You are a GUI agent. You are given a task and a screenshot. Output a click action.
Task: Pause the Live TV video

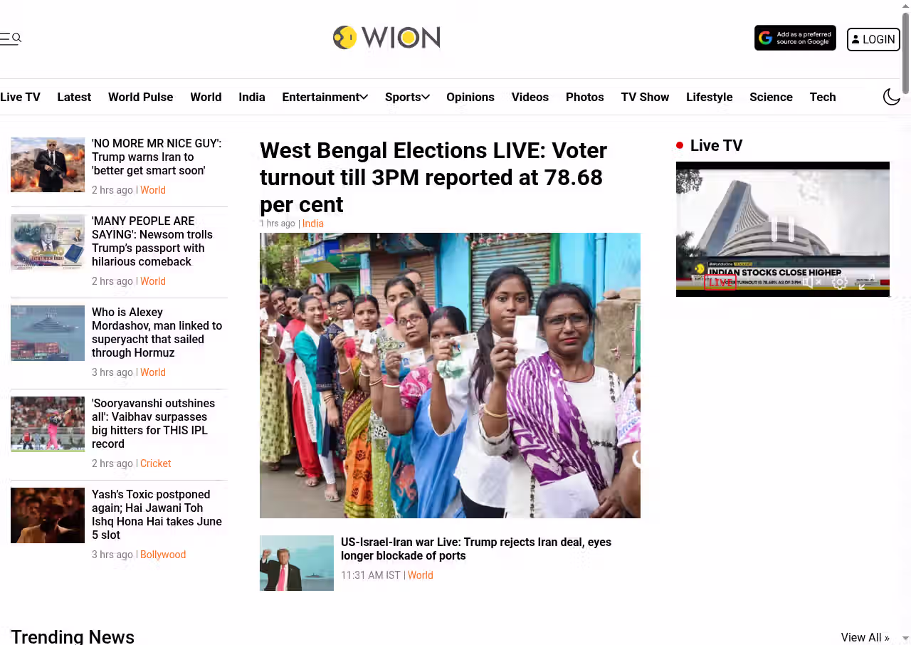(x=782, y=229)
